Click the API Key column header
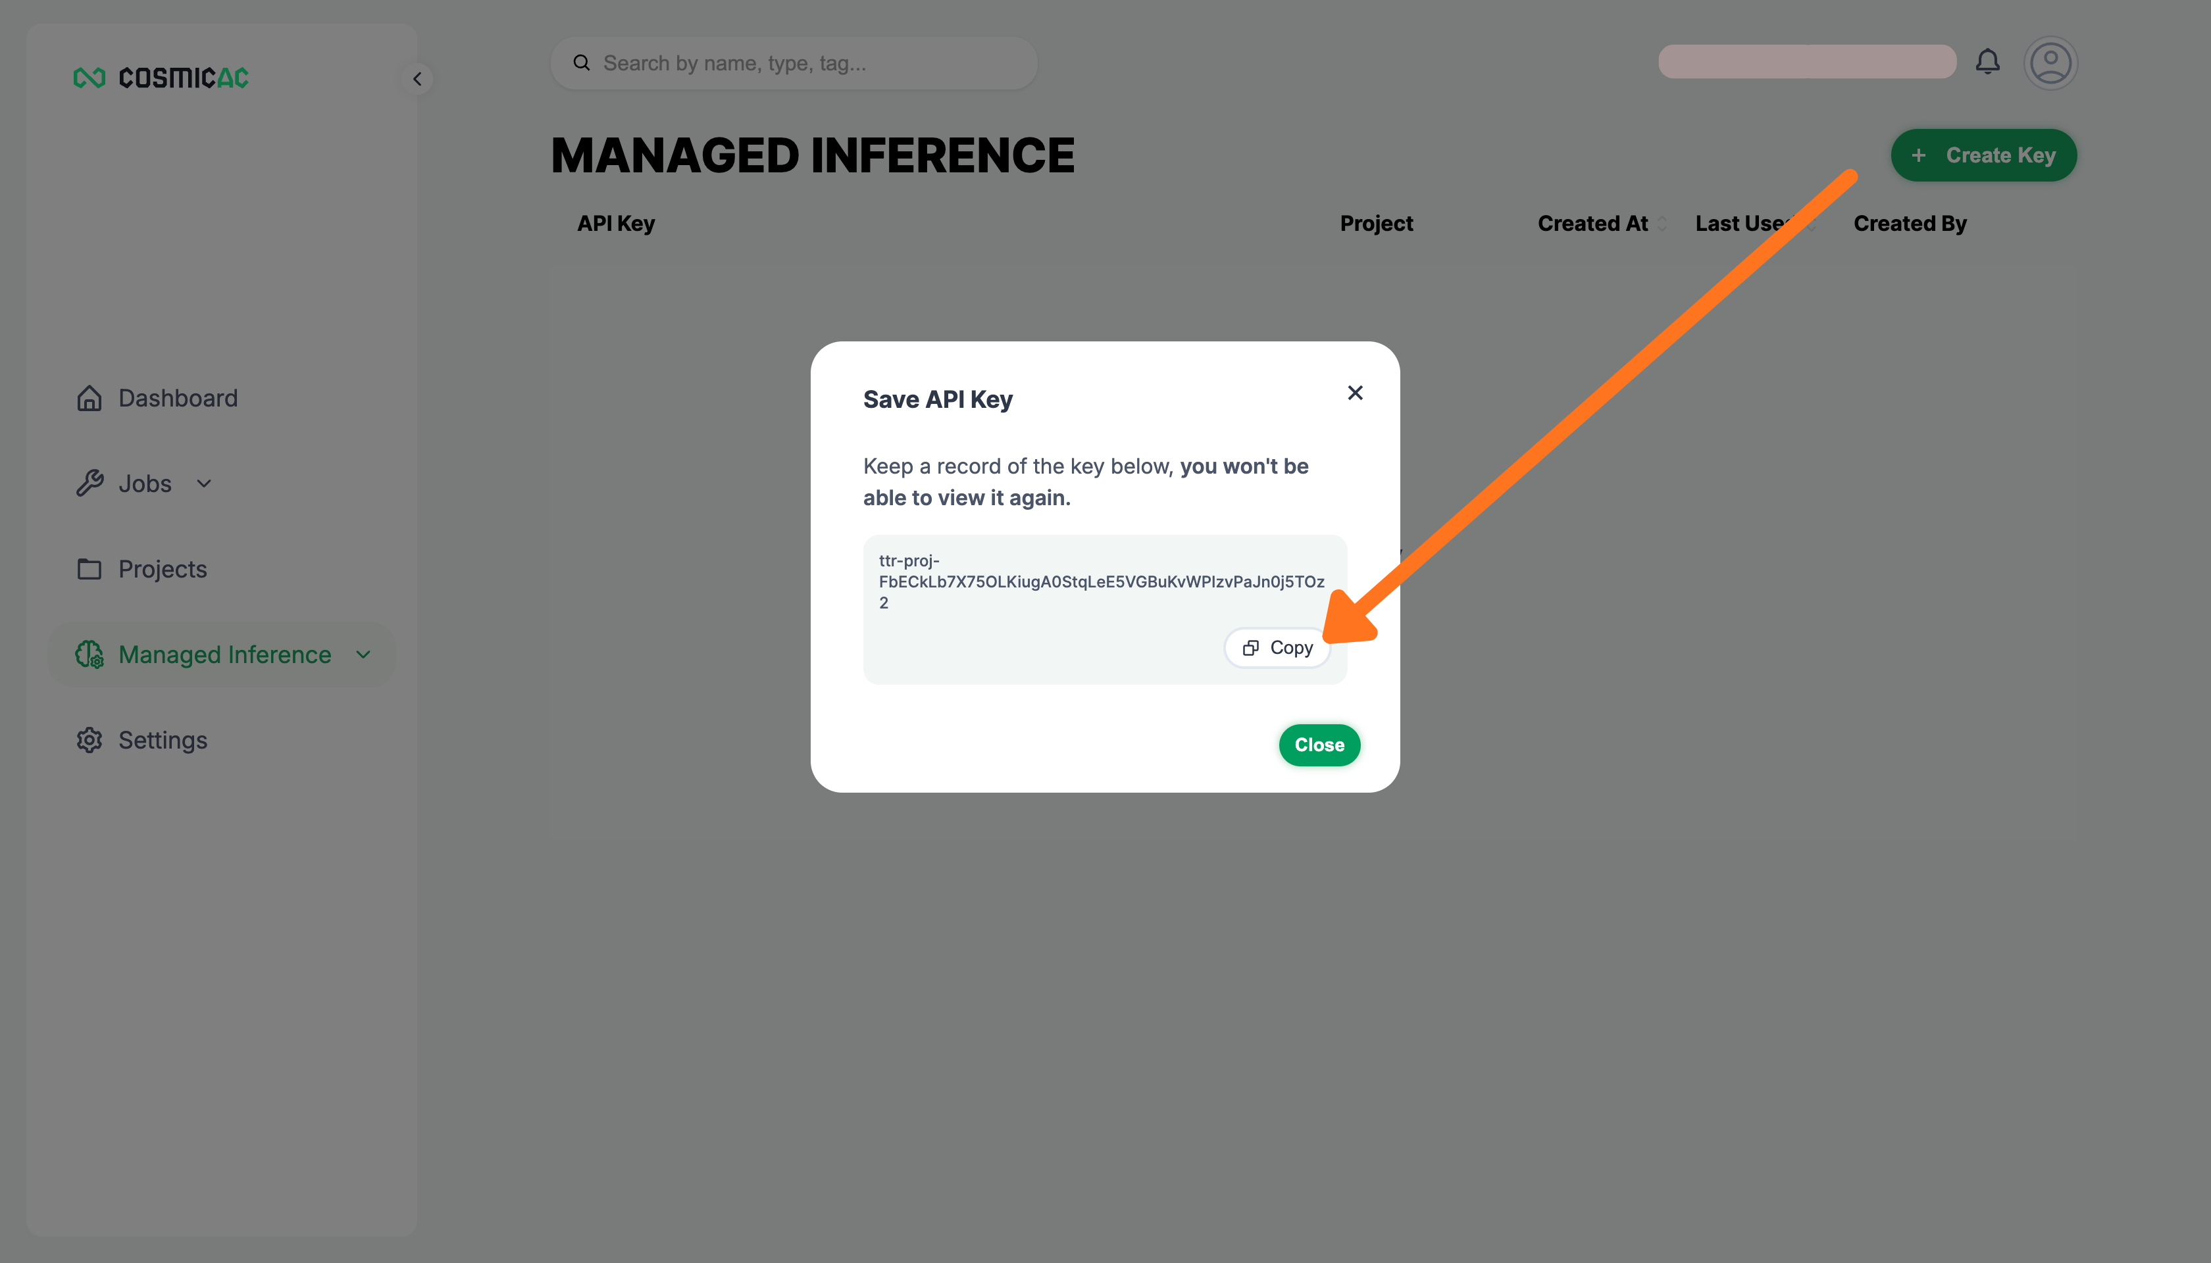The image size is (2211, 1263). tap(616, 224)
